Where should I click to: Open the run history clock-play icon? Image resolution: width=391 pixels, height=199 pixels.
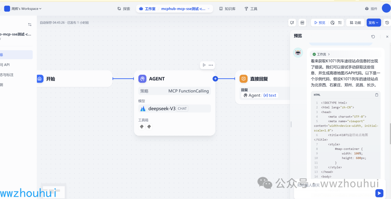(x=332, y=23)
